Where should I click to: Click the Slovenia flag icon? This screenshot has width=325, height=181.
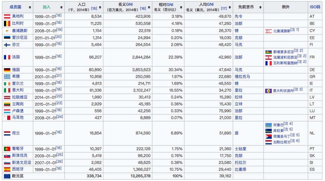(7, 163)
